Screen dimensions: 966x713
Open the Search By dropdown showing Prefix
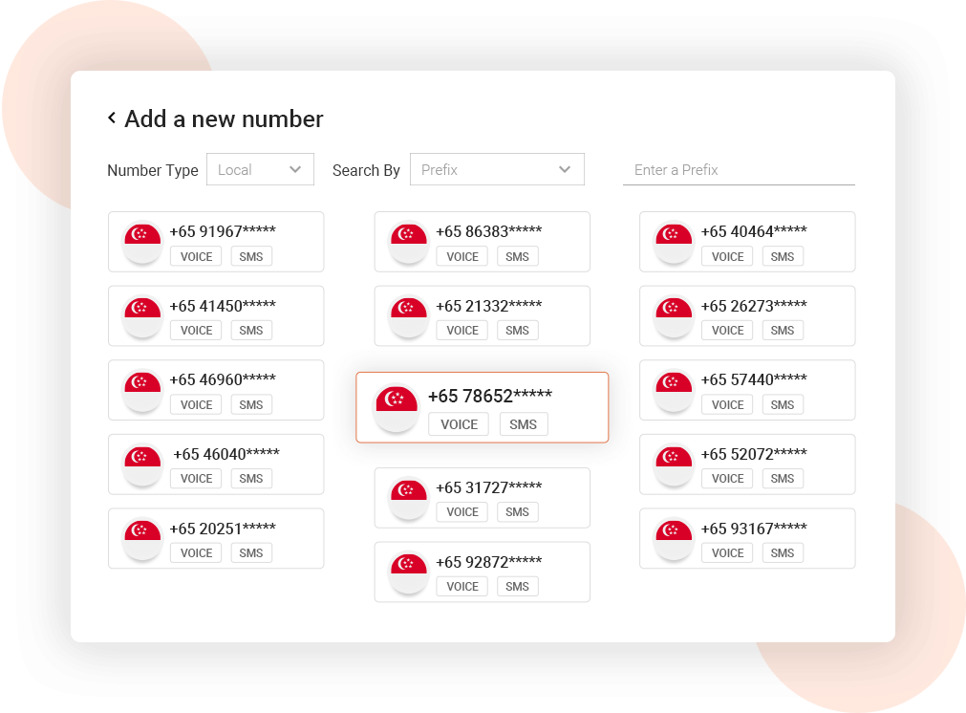coord(497,169)
